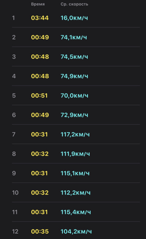Click the 16,0км/ч average speed value

[74, 18]
